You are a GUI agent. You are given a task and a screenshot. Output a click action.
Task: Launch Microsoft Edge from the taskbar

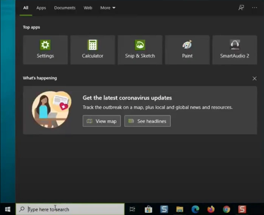(195, 209)
